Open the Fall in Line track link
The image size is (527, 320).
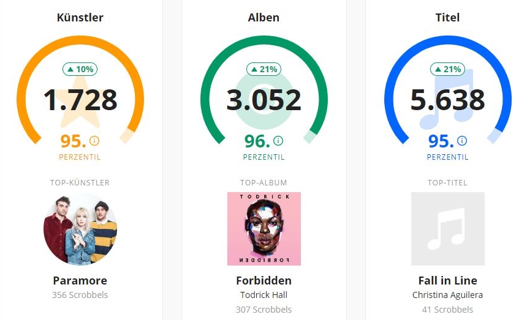pos(448,280)
